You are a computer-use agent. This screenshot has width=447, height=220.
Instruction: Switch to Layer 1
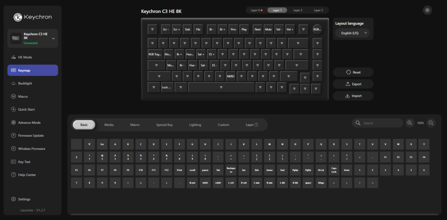(277, 10)
